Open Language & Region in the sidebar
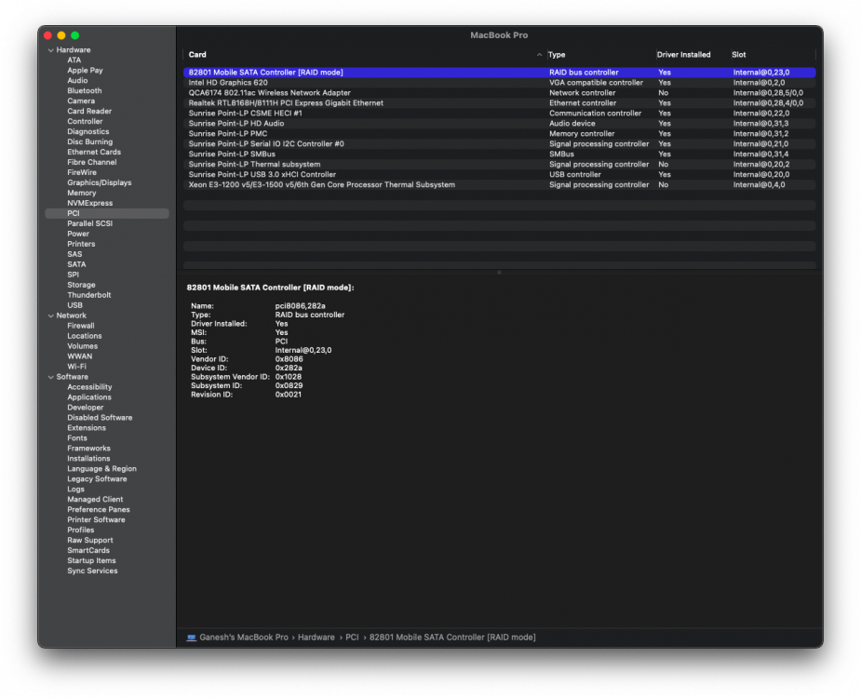 coord(101,469)
